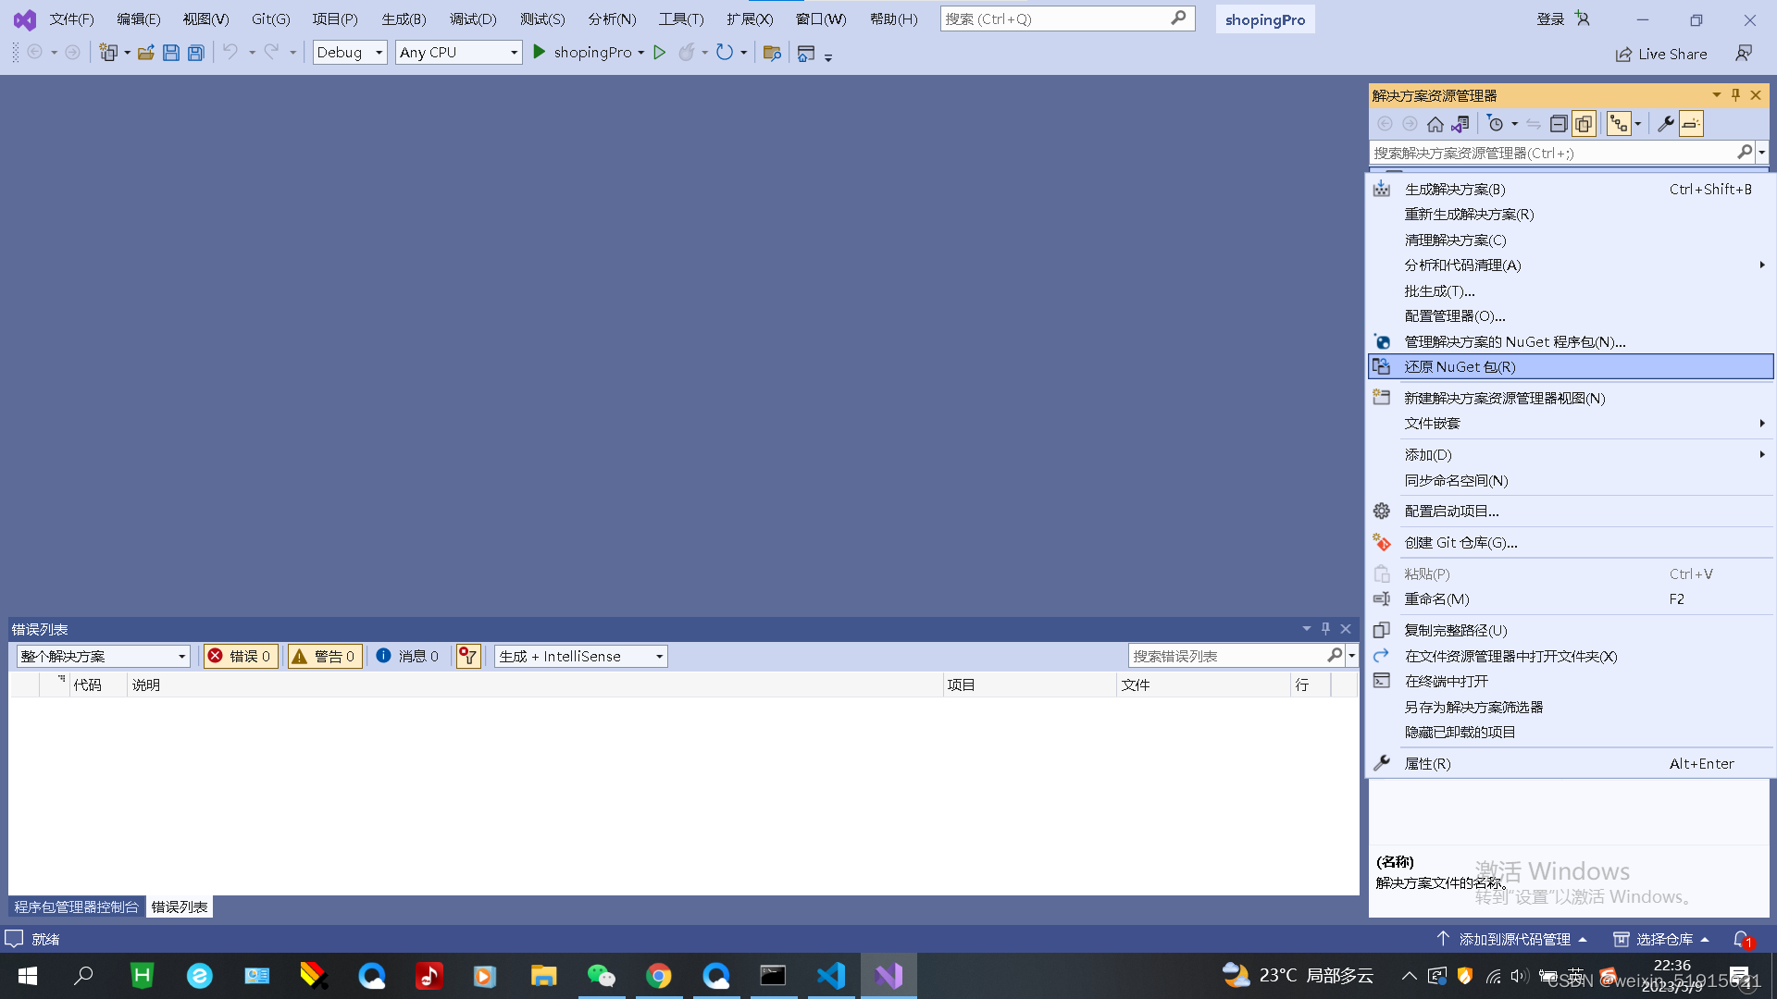Click the green Start debugging arrow
This screenshot has width=1777, height=999.
(x=540, y=53)
